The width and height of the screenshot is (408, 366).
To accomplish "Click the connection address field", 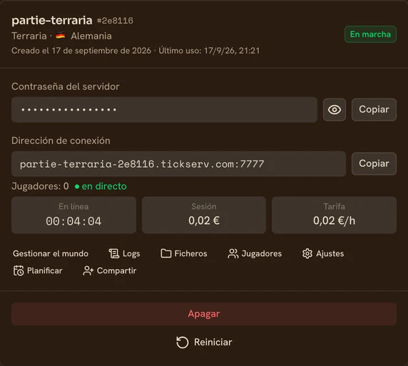I will coord(178,164).
